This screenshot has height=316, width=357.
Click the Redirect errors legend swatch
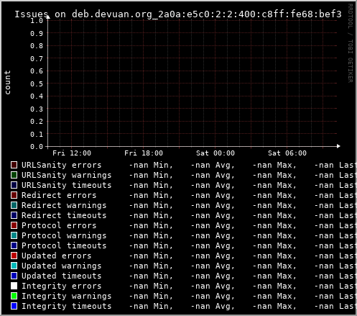click(14, 195)
